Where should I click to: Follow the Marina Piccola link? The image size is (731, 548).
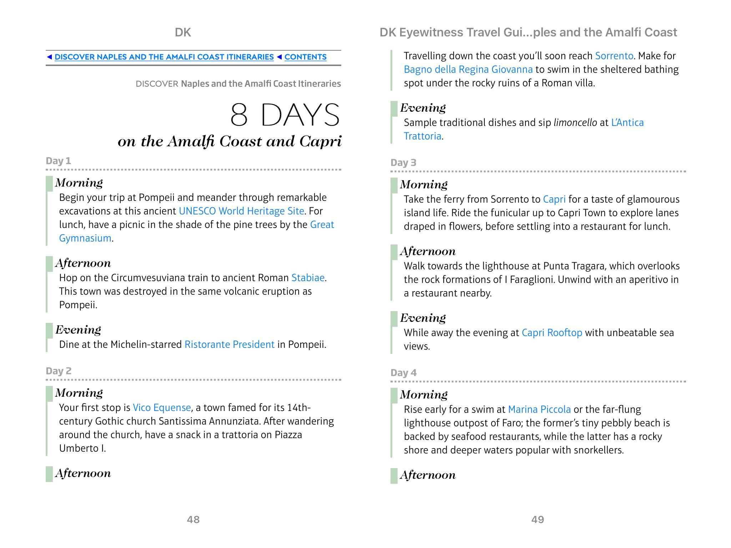pyautogui.click(x=539, y=410)
